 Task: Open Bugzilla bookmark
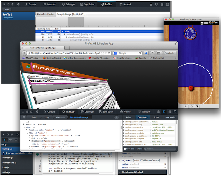[141, 58]
